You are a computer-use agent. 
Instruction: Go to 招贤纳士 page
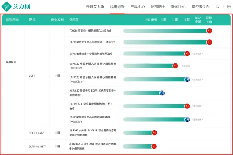tap(158, 7)
